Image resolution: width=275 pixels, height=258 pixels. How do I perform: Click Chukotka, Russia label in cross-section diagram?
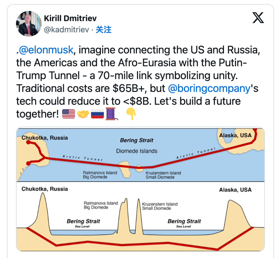45,189
